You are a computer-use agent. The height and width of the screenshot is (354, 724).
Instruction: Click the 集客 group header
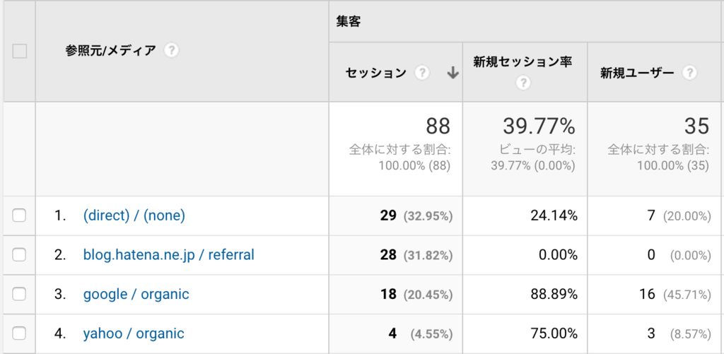(x=349, y=21)
